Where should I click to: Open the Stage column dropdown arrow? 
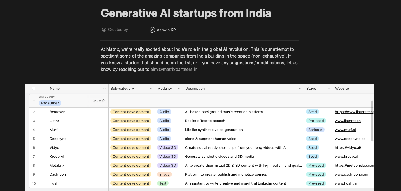[x=329, y=89]
